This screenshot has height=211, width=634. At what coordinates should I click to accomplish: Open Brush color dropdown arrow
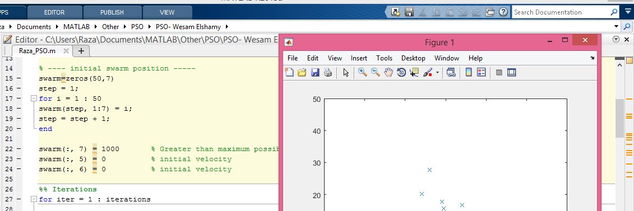[437, 73]
